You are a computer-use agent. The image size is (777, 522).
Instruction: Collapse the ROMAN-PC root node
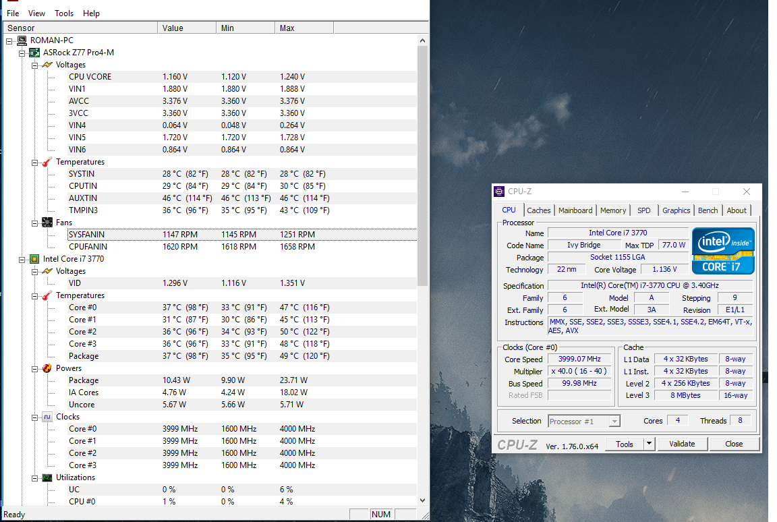(9, 41)
